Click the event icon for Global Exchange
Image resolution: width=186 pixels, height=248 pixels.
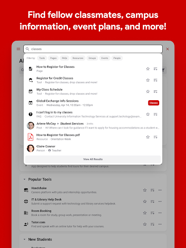(x=31, y=103)
